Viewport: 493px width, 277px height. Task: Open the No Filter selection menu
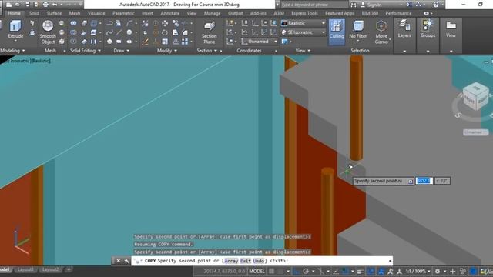(357, 30)
